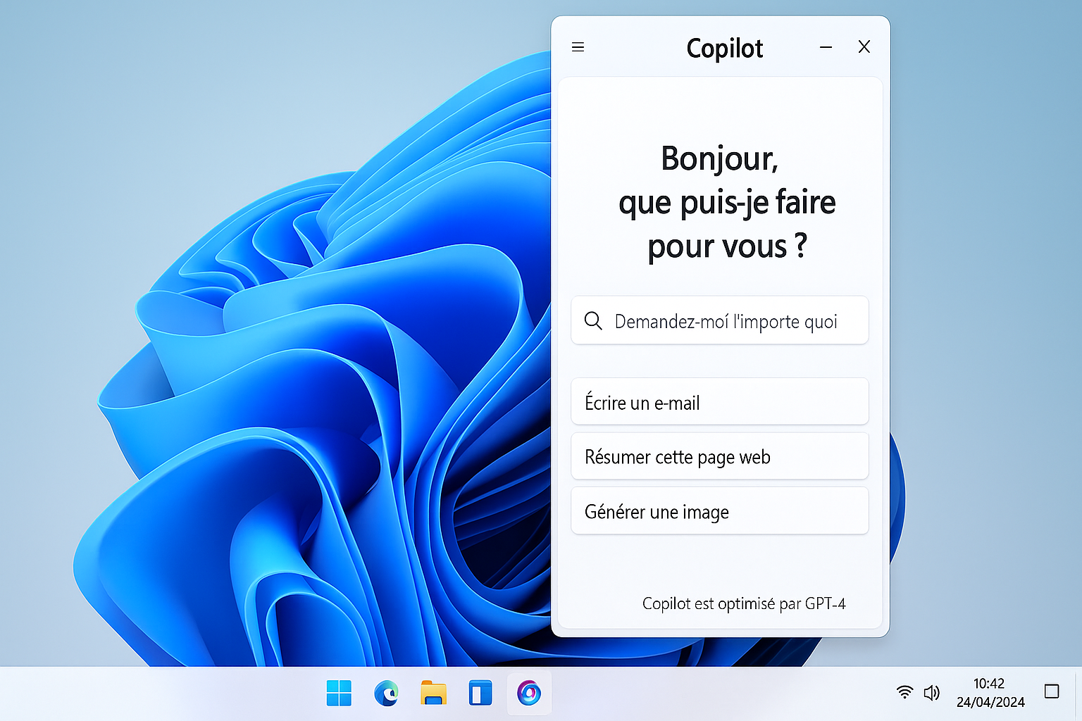Focus the 'Demandez-moi l'importe quoi' input field
This screenshot has height=721, width=1082.
(719, 320)
